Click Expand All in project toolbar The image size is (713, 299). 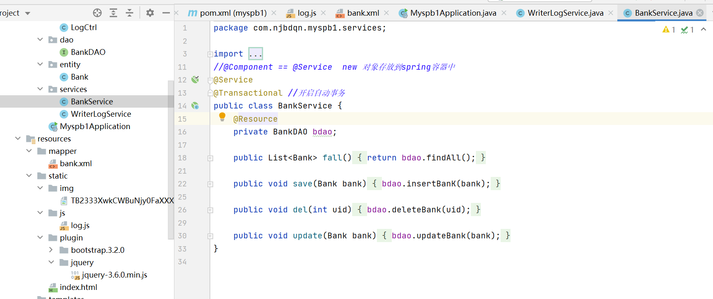click(113, 13)
